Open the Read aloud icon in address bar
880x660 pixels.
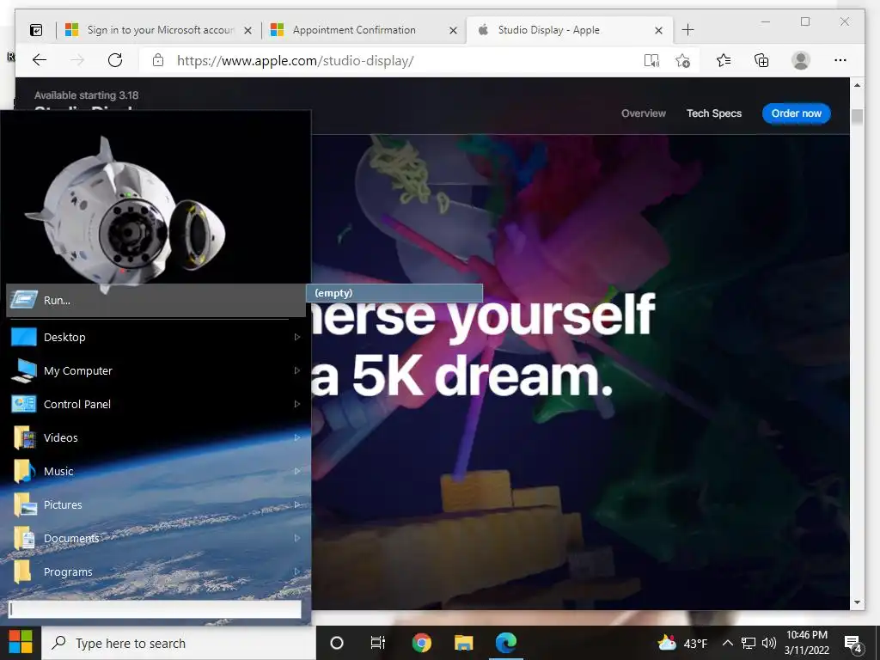pos(651,61)
